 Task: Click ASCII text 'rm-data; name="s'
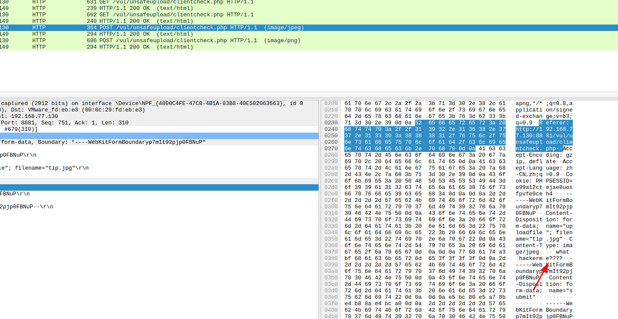coord(544,291)
